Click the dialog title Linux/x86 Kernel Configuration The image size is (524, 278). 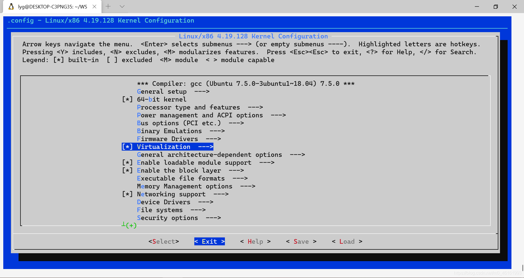point(253,36)
